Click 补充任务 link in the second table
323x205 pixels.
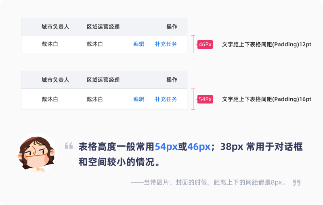tap(166, 99)
